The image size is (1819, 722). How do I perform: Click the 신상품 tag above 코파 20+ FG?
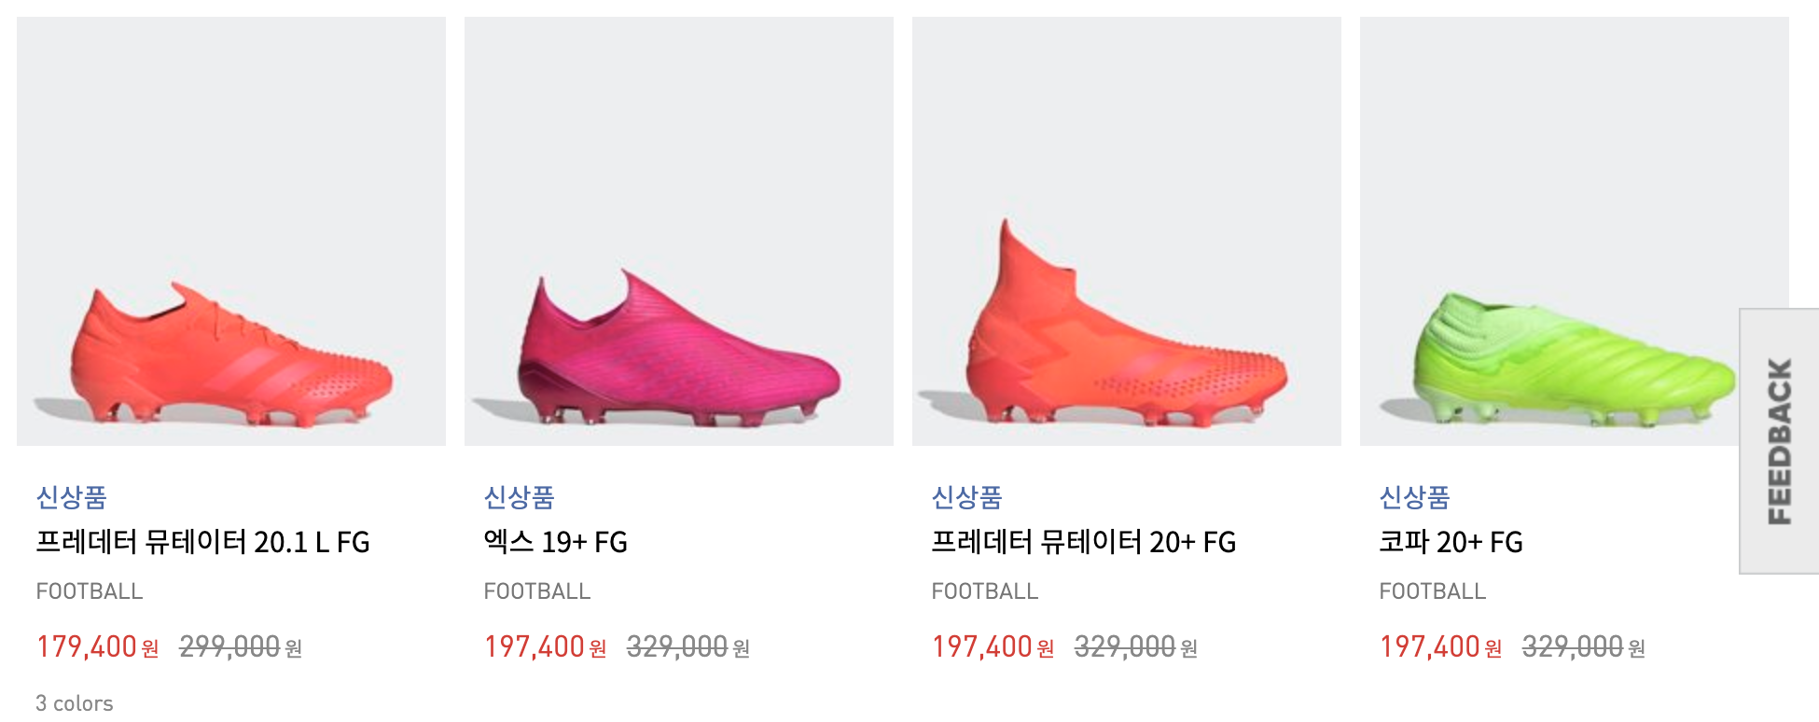[1414, 497]
